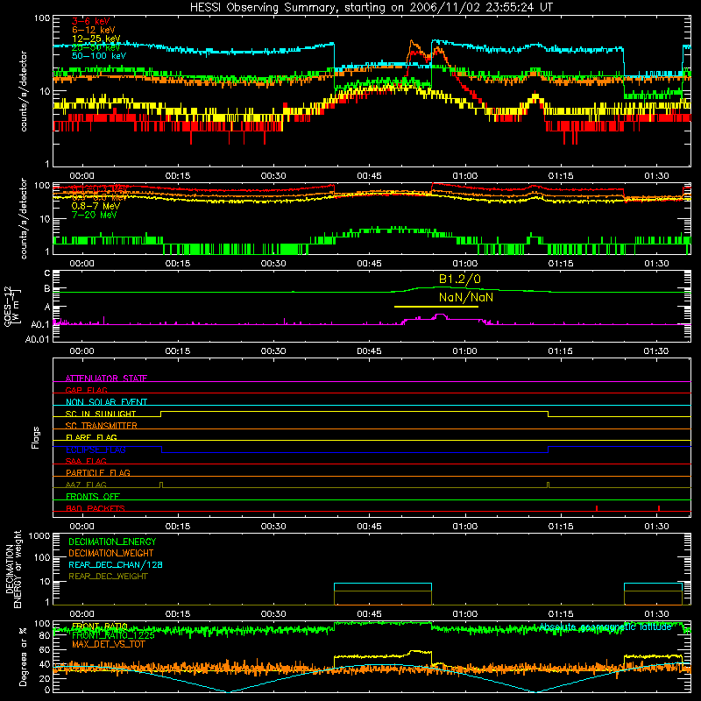Click the NaN/NaN annotation in GOES panel

point(466,297)
